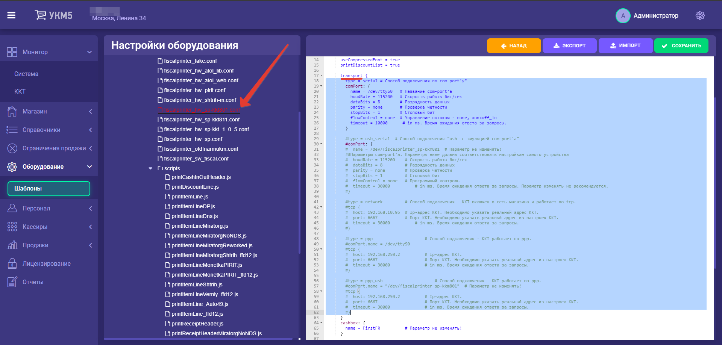Click the ЭКСПОРТ button
The height and width of the screenshot is (345, 722).
pos(570,46)
